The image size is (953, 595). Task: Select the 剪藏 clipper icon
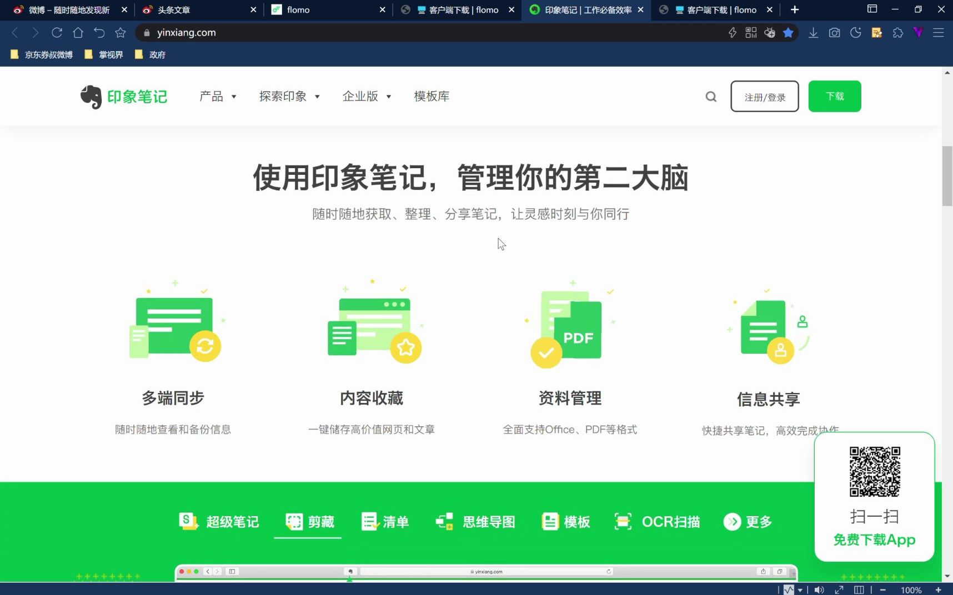pyautogui.click(x=294, y=521)
